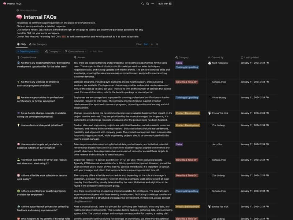Click the Question/Issue column header
Screen dimensions: 293x220
pyautogui.click(x=27, y=58)
